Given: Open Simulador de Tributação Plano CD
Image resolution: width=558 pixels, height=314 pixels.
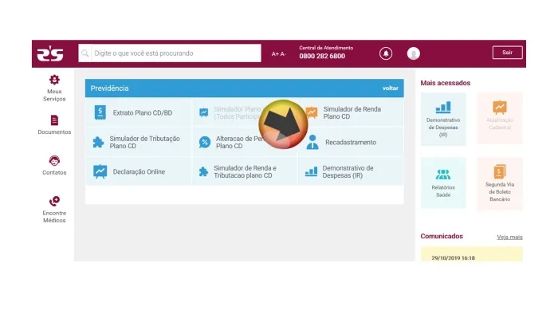Looking at the screenshot, I should [139, 142].
